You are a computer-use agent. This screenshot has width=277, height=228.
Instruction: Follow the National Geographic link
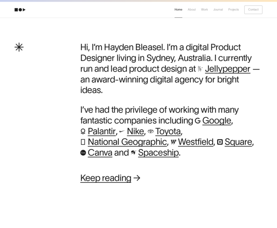(x=127, y=142)
